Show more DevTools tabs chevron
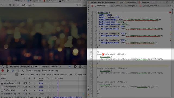 [60, 66]
